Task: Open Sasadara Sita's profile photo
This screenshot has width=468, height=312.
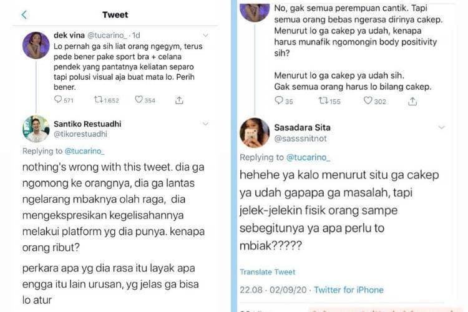Action: tap(254, 132)
